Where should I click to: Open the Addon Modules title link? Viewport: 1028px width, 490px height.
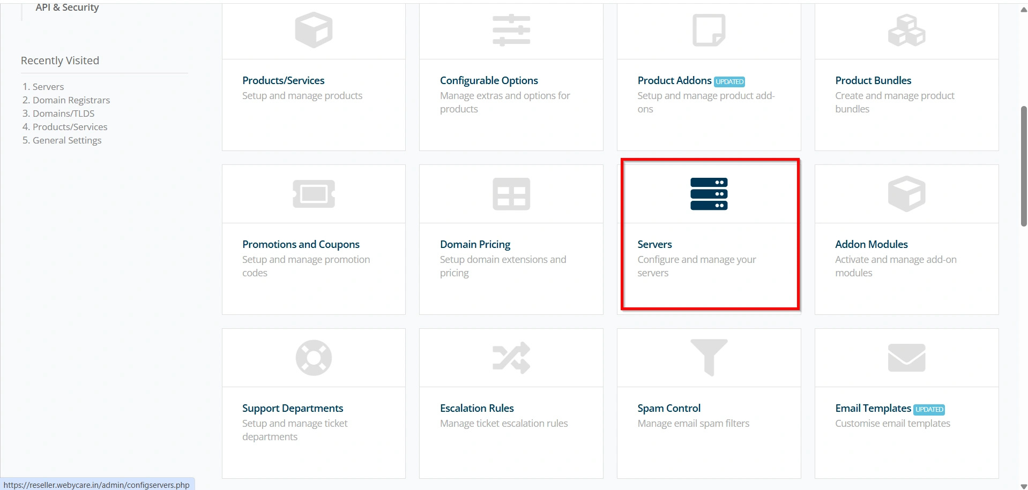point(871,244)
